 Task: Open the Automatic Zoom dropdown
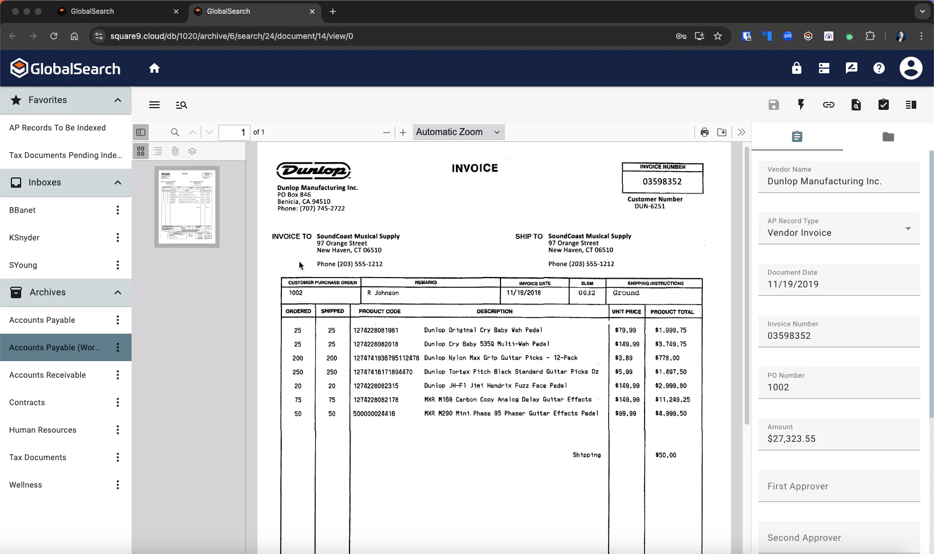(458, 132)
